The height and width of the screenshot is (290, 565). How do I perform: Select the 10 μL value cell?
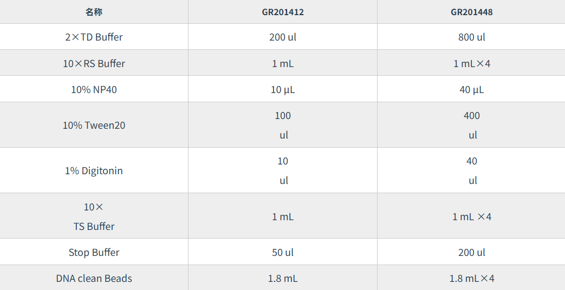[283, 89]
